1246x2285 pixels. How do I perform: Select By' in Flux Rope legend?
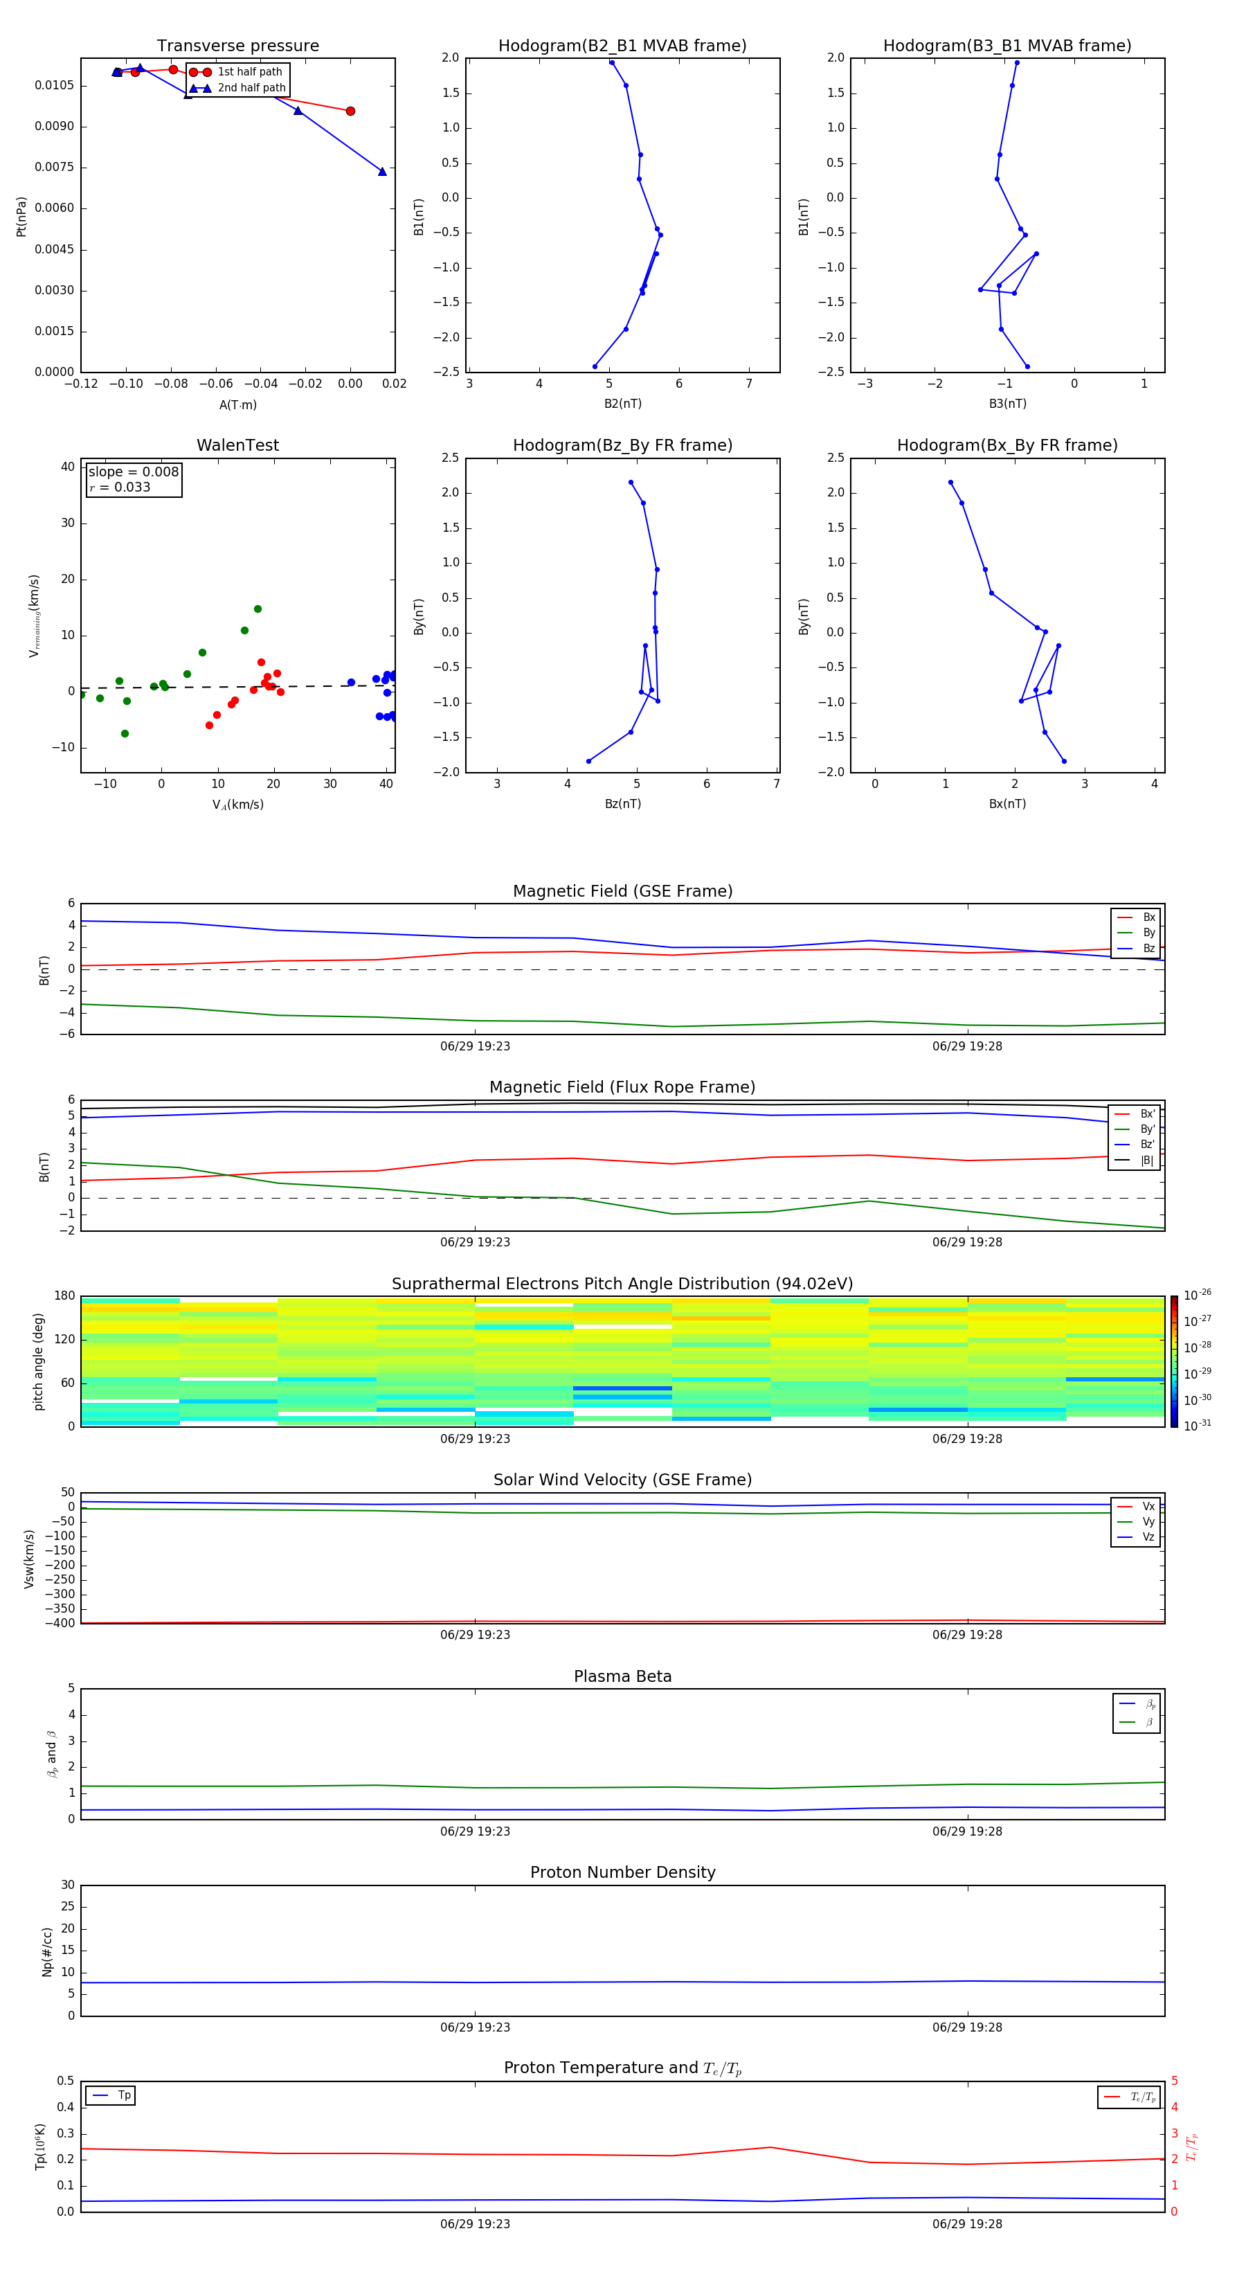pyautogui.click(x=1135, y=1129)
